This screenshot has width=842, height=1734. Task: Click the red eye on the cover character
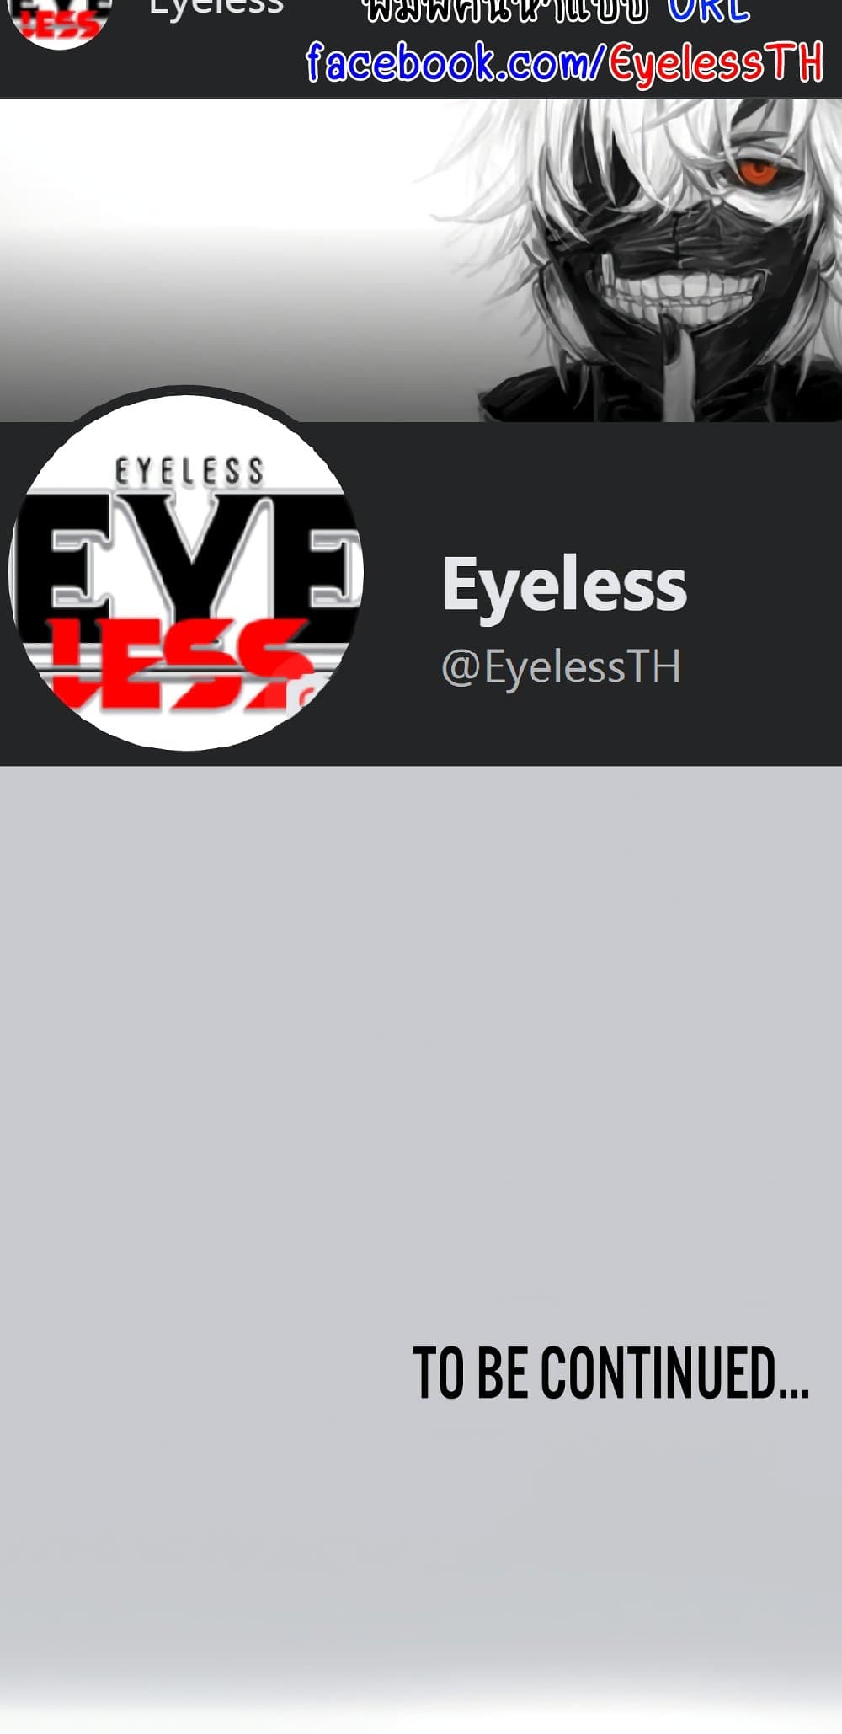pos(759,170)
